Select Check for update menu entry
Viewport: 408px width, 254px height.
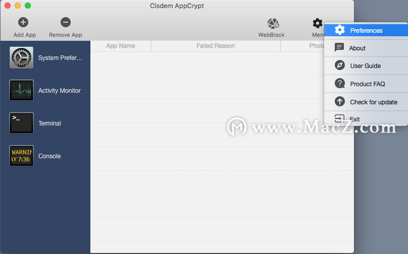pyautogui.click(x=366, y=102)
